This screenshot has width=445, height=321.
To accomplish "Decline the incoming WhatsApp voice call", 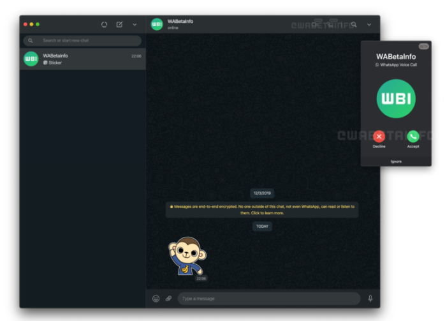I will point(379,137).
